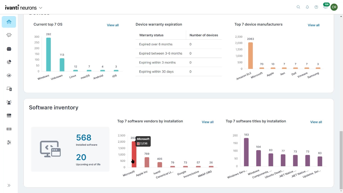Viewport: 343px width, 193px height.
Task: Open the people group icon in sidebar
Action: coord(9,102)
